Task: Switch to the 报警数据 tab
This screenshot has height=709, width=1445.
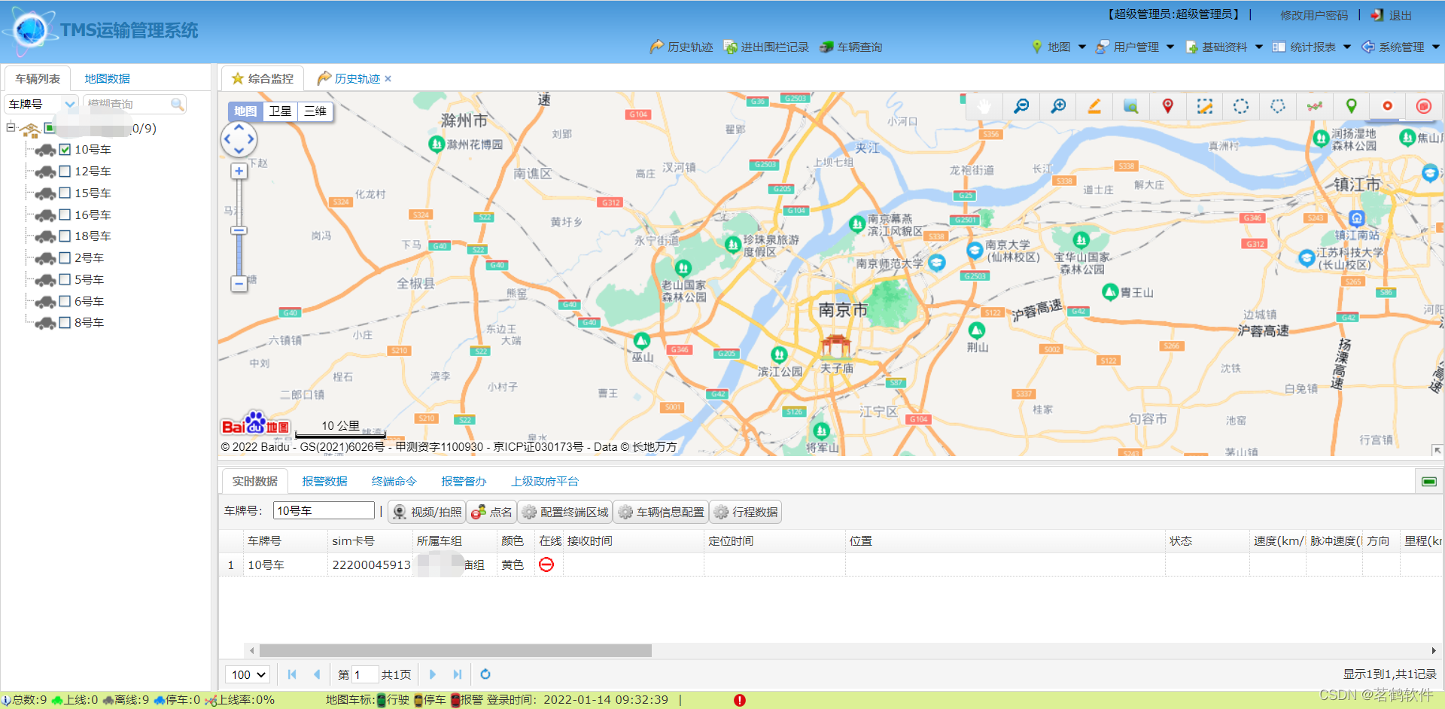Action: click(324, 482)
